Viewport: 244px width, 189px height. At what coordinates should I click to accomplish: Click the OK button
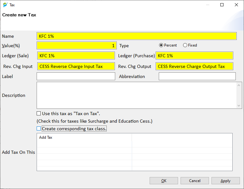pos(164,181)
